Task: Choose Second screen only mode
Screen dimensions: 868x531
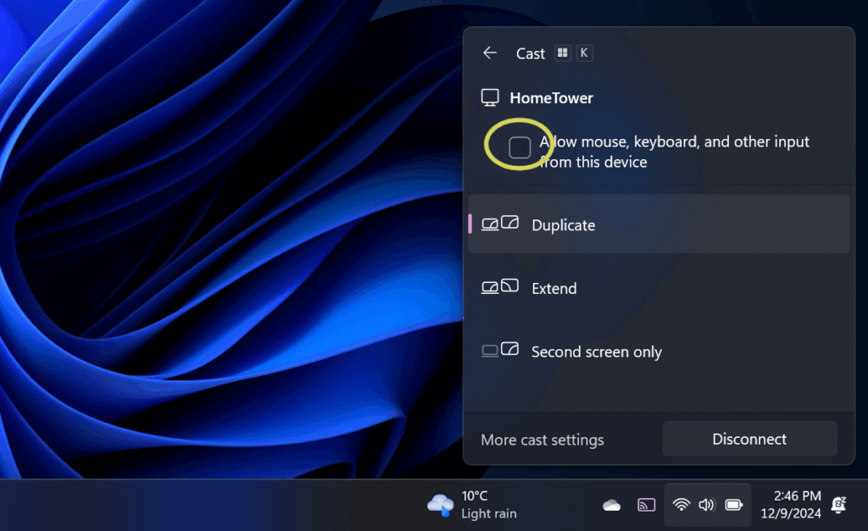Action: click(596, 352)
